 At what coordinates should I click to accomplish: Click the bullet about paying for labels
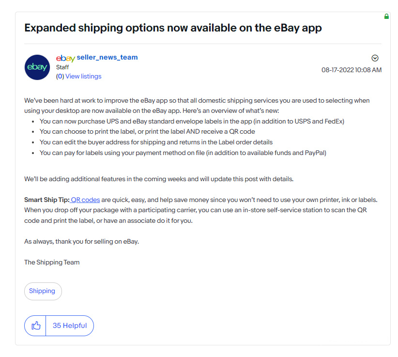click(183, 153)
